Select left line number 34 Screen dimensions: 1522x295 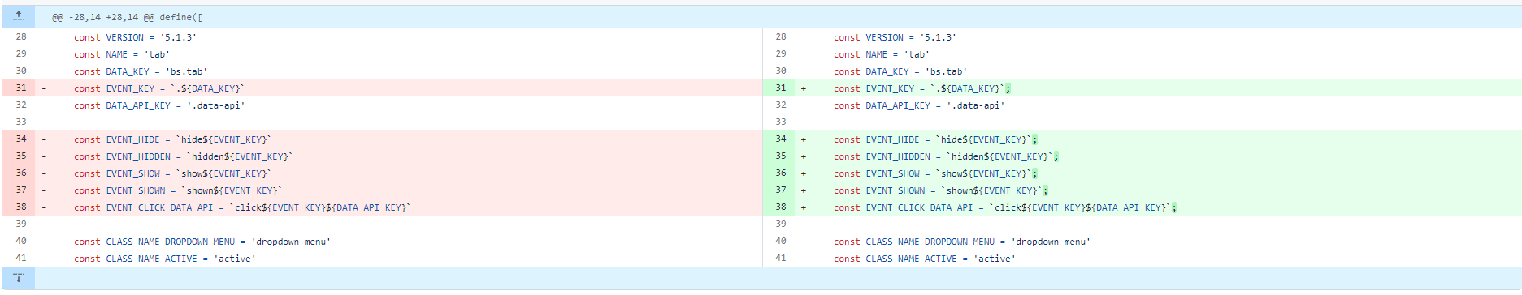pyautogui.click(x=21, y=139)
